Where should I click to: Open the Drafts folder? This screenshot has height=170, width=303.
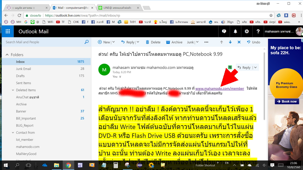pos(46,76)
